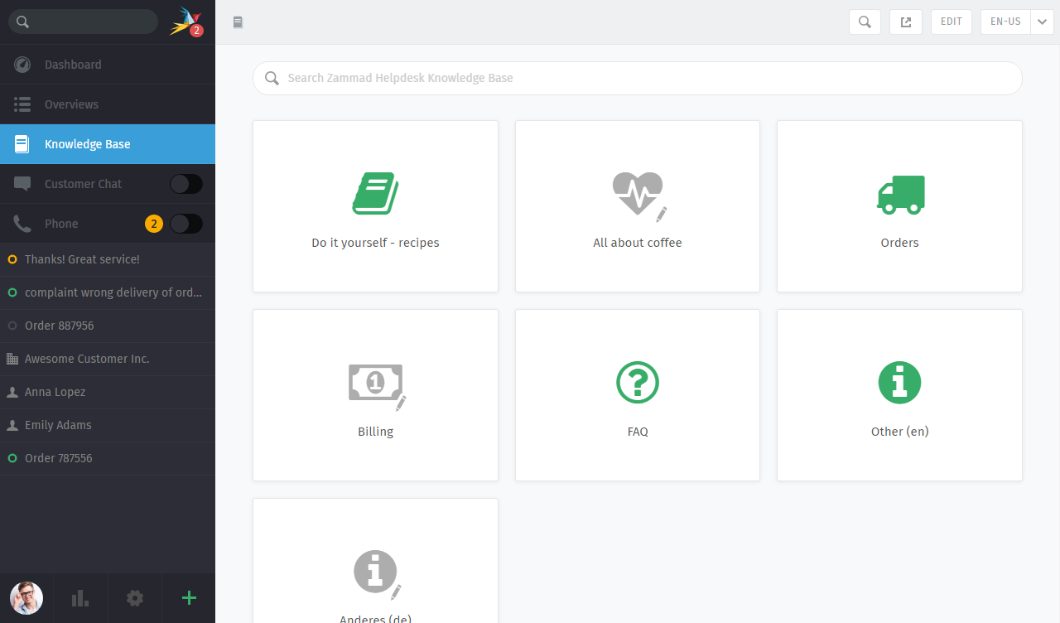Viewport: 1060px width, 623px height.
Task: Select the Orders category truck icon
Action: (899, 195)
